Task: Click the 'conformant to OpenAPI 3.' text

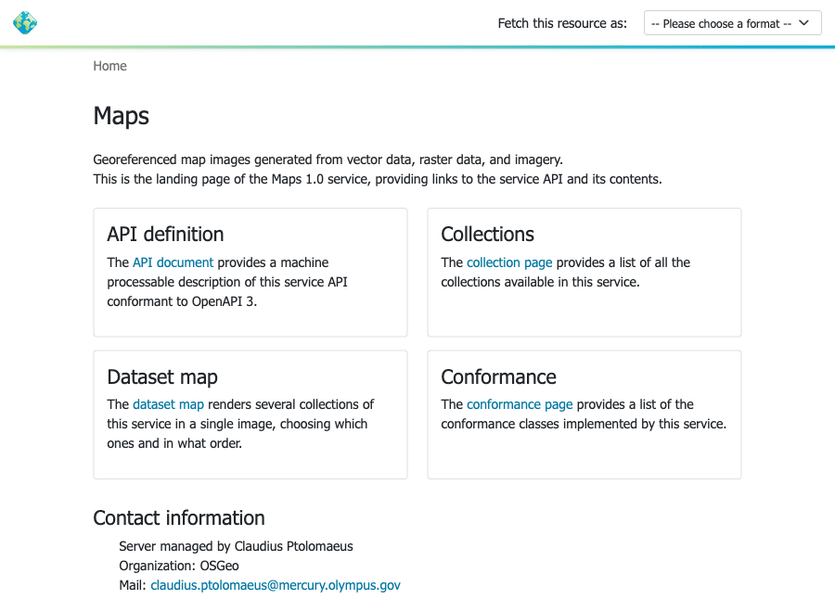Action: [182, 301]
